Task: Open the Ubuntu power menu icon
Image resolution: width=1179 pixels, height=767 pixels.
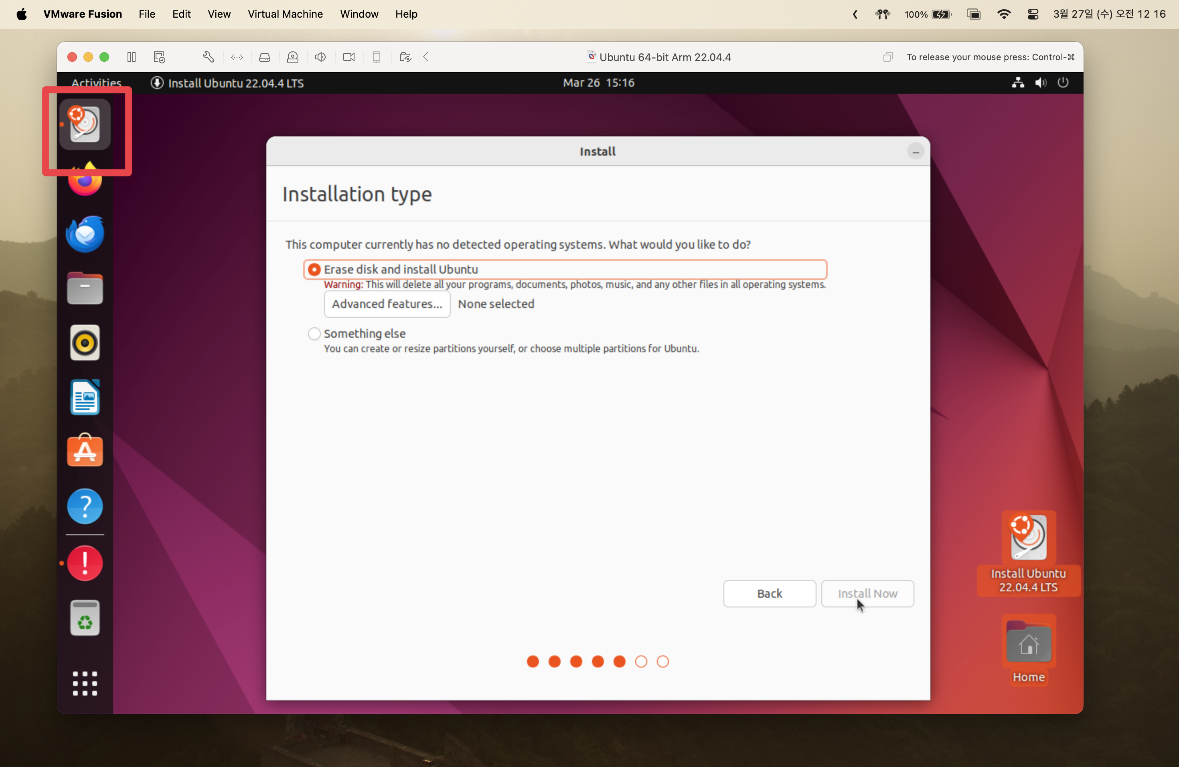Action: (x=1063, y=82)
